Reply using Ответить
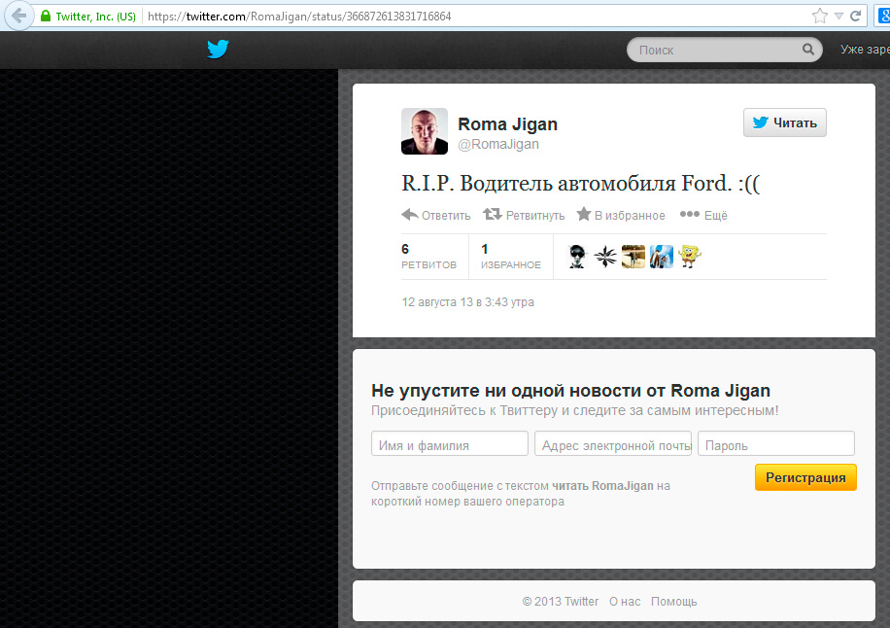This screenshot has width=890, height=628. click(x=436, y=215)
